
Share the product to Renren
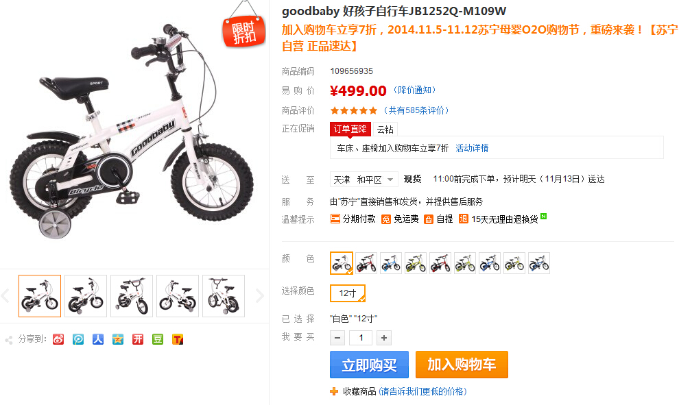coord(98,339)
